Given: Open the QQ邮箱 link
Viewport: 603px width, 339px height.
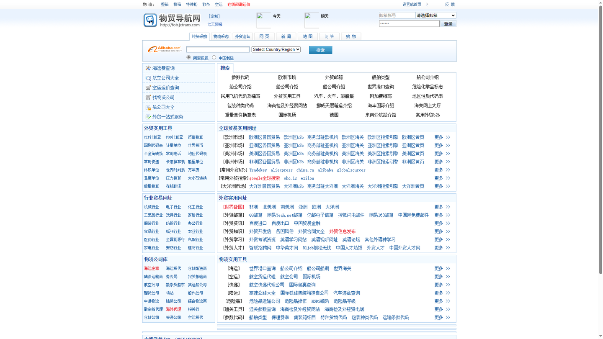Looking at the screenshot, I should [256, 215].
